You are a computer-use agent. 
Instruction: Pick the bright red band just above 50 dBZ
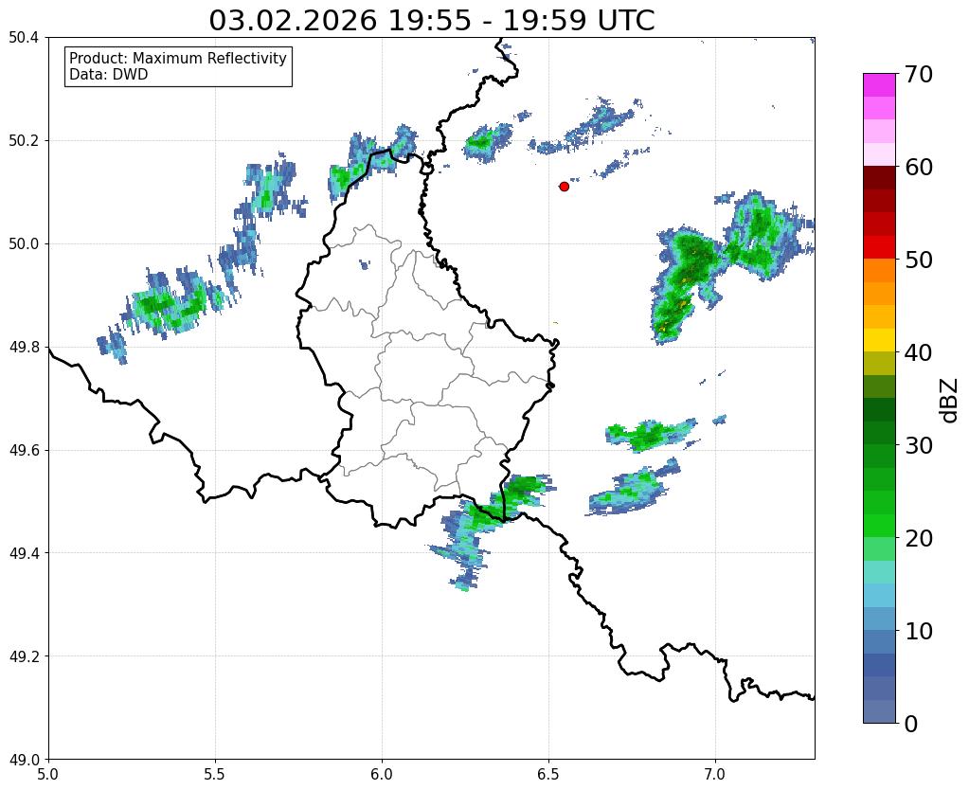879,248
